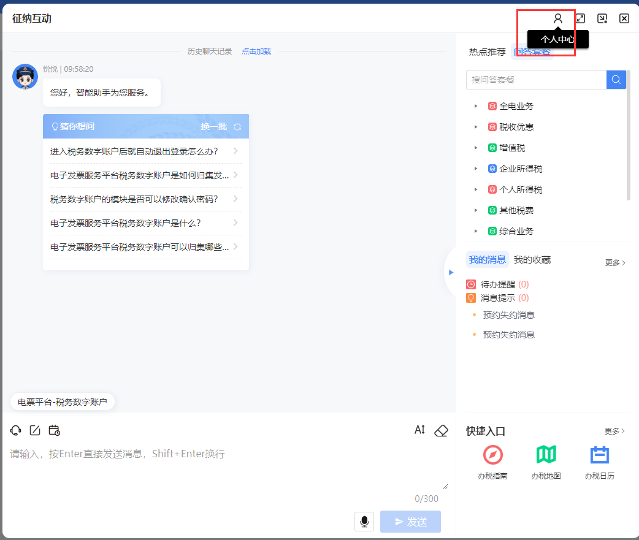
Task: Click the blue icon beside 企业所得税
Action: point(492,169)
